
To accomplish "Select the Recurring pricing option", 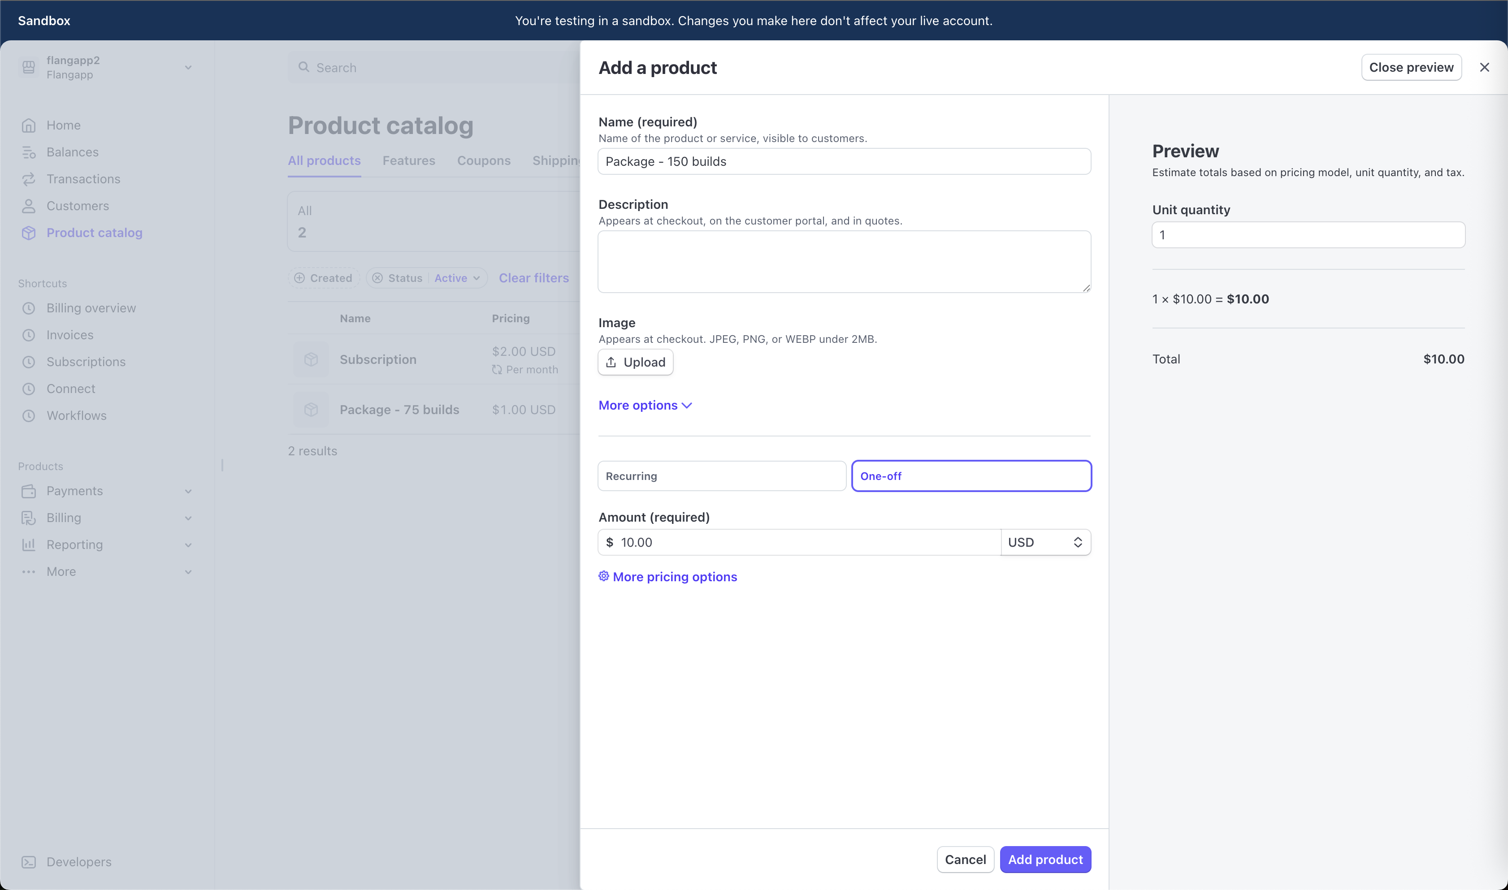I will [x=722, y=476].
